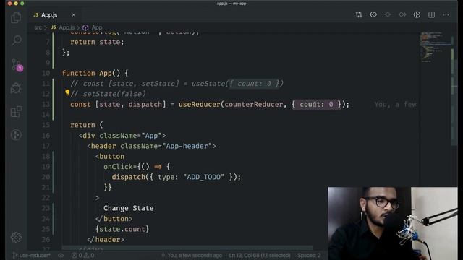463x260 pixels.
Task: Click the commit diamond icon in toolbar
Action: click(388, 14)
